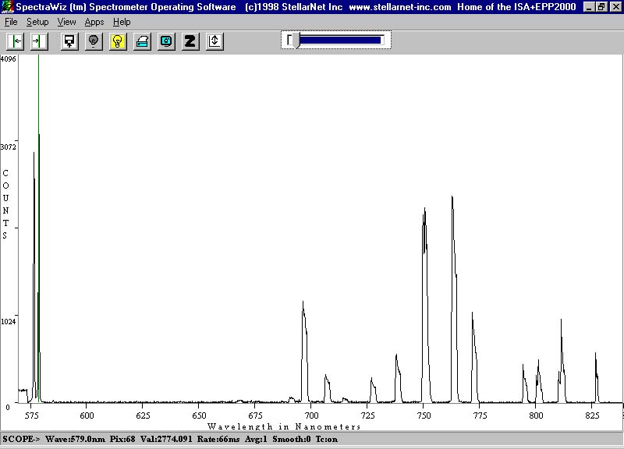The height and width of the screenshot is (449, 624).
Task: Open the Apps menu
Action: click(94, 22)
